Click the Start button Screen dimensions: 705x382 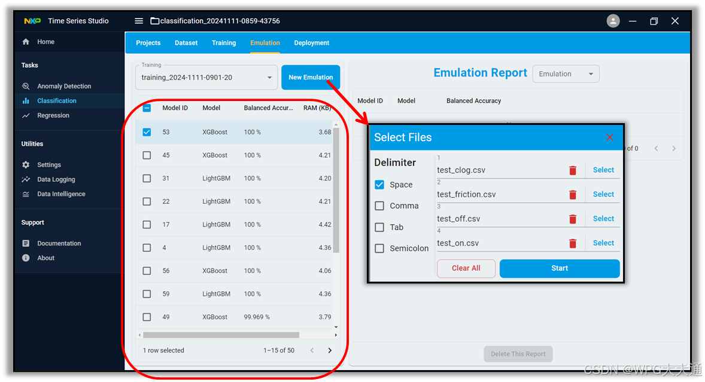(560, 268)
